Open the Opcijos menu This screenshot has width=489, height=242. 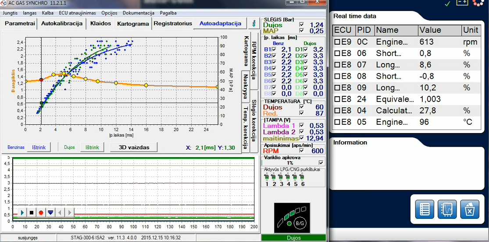[x=109, y=13]
